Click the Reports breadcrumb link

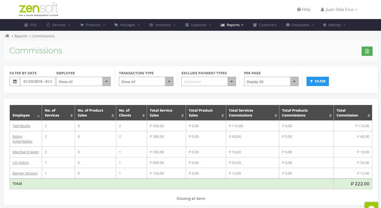21,36
